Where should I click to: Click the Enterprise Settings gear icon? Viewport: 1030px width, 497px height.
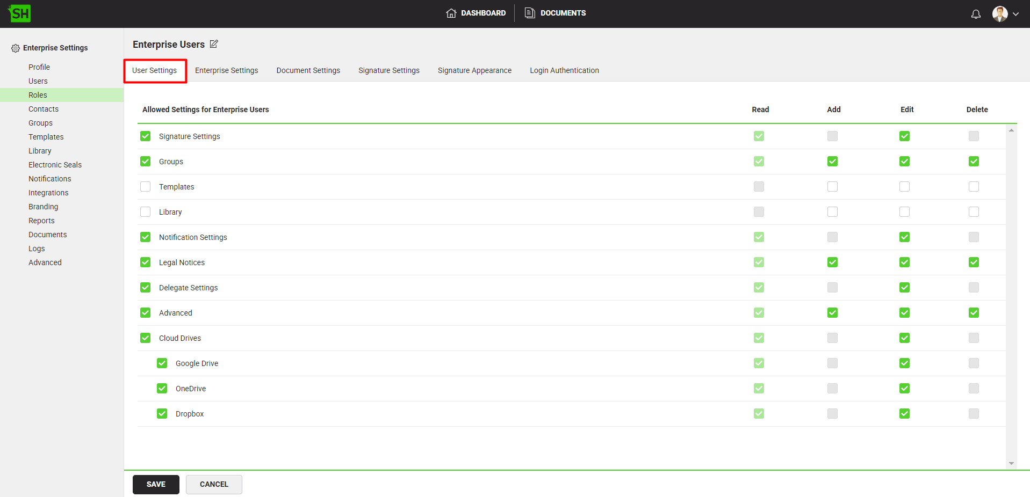[x=16, y=48]
